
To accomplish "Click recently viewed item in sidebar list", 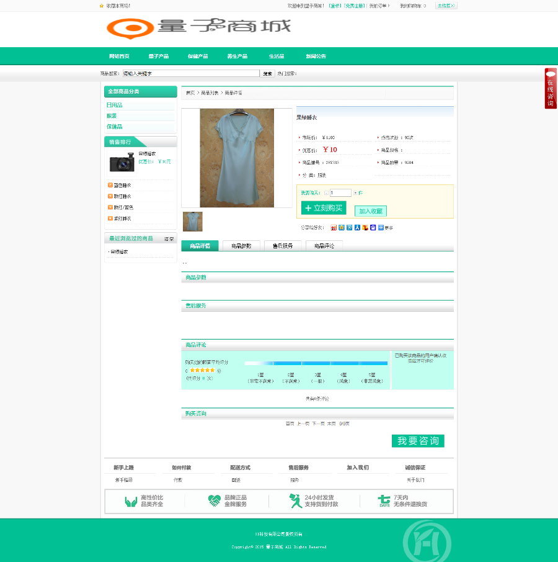I will click(x=119, y=252).
